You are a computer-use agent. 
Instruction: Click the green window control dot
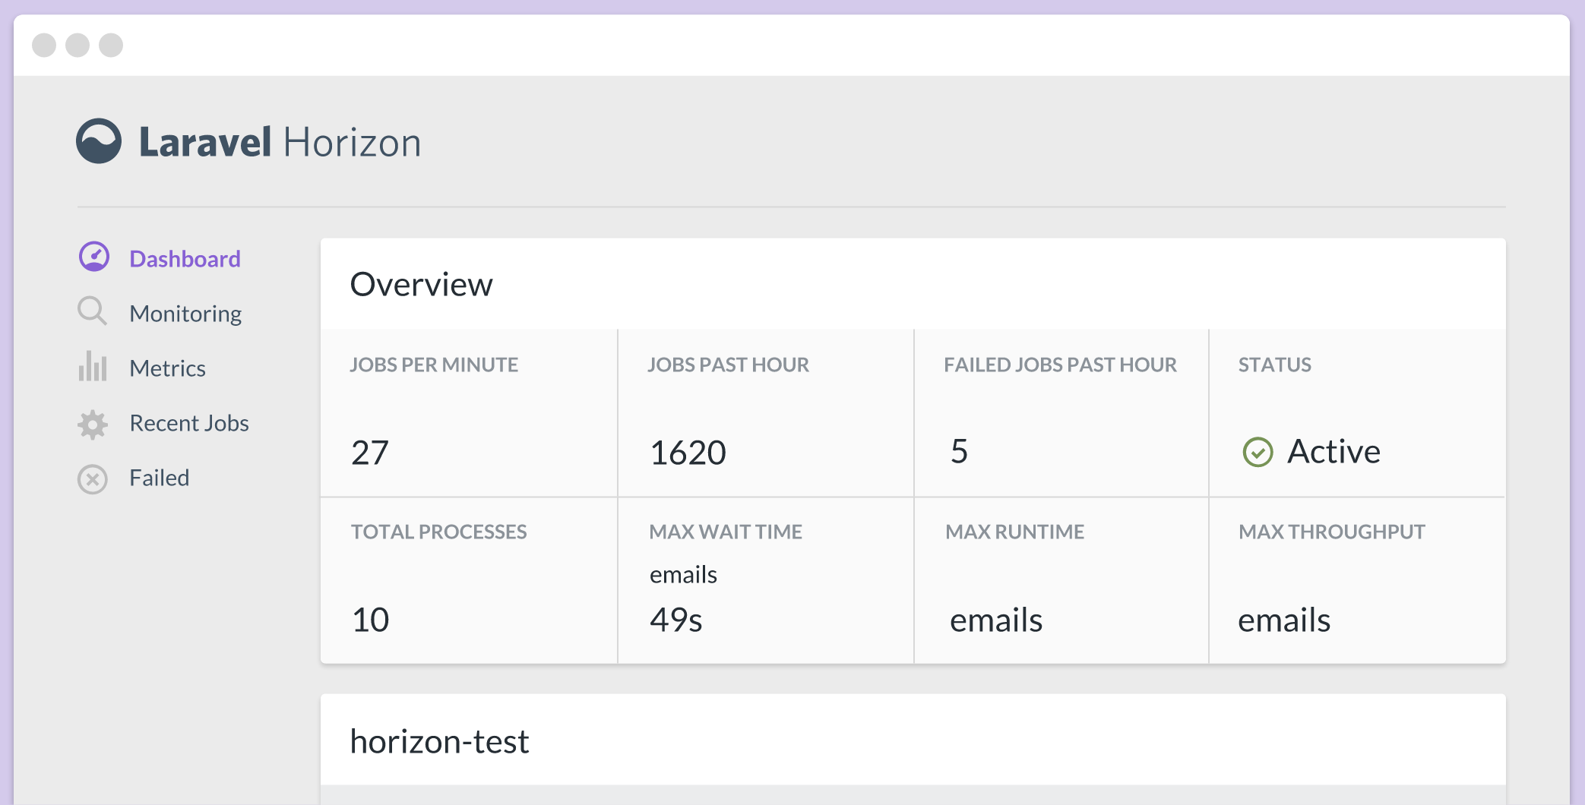click(x=112, y=46)
